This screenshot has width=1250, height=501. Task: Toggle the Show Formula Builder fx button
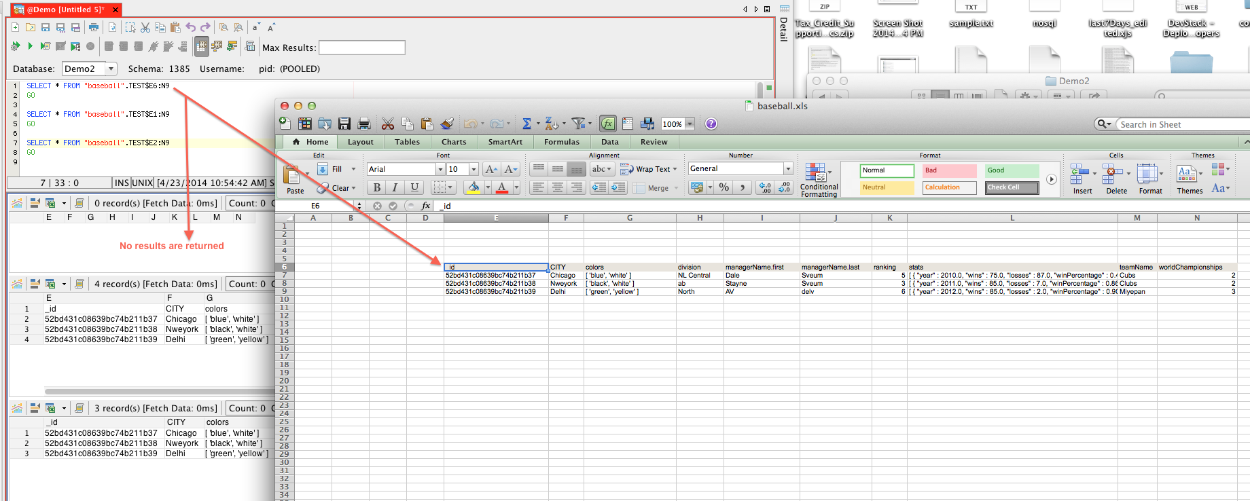(608, 124)
